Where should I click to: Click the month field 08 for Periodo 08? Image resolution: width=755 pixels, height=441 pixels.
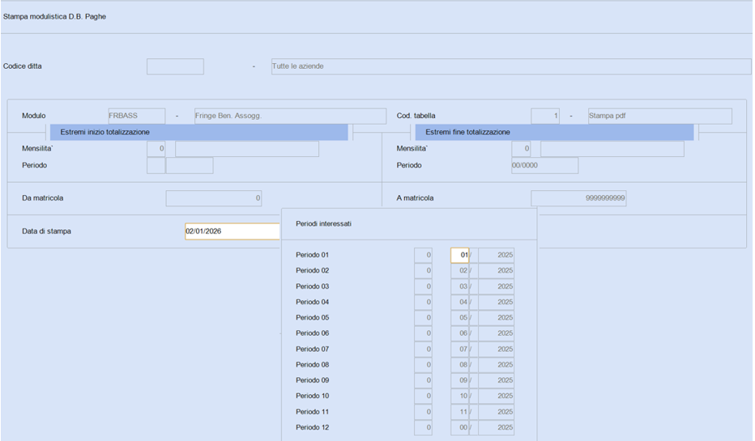[460, 365]
